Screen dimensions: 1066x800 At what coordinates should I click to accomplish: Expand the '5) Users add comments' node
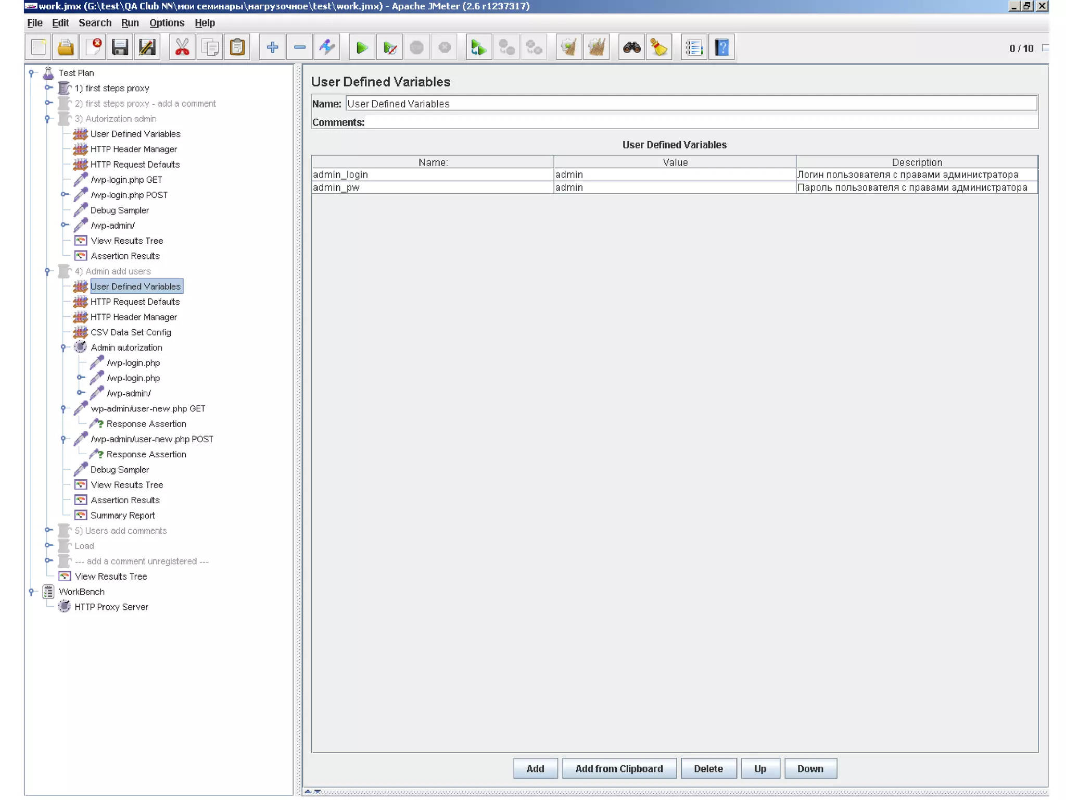coord(48,530)
